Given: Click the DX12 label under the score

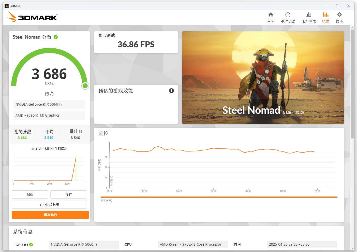Looking at the screenshot, I should [x=49, y=83].
